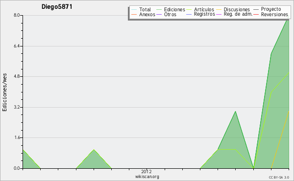The height and width of the screenshot is (181, 294).
Task: Click the 8.0 y-axis label
Action: click(x=17, y=15)
